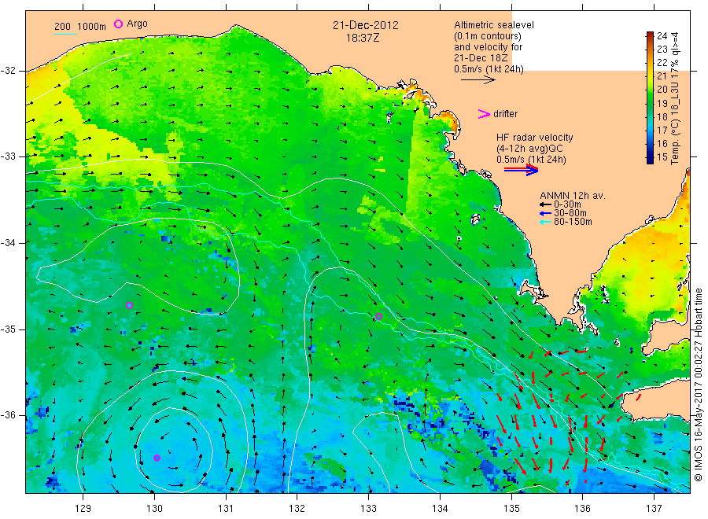Screen dimensions: 708x519
Task: Click the magenta Argo circle in the legend
Action: 118,24
